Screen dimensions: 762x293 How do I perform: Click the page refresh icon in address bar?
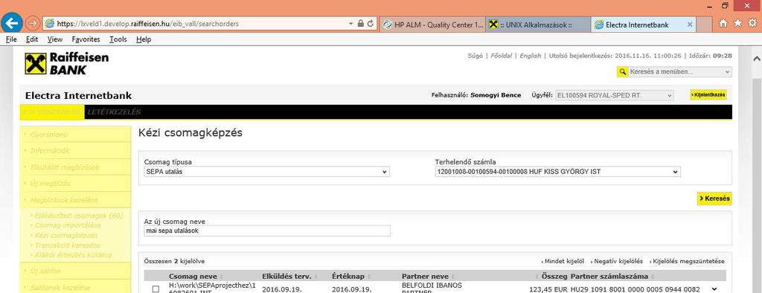click(x=371, y=23)
